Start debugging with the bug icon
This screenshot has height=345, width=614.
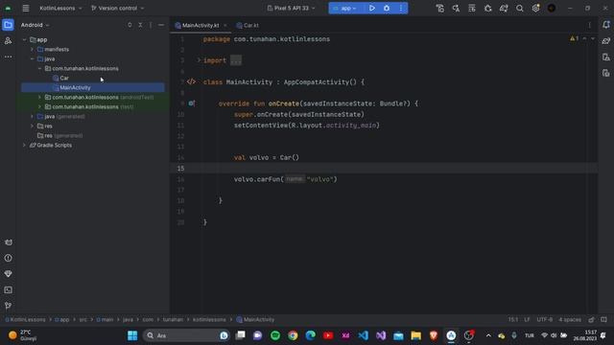tap(387, 8)
